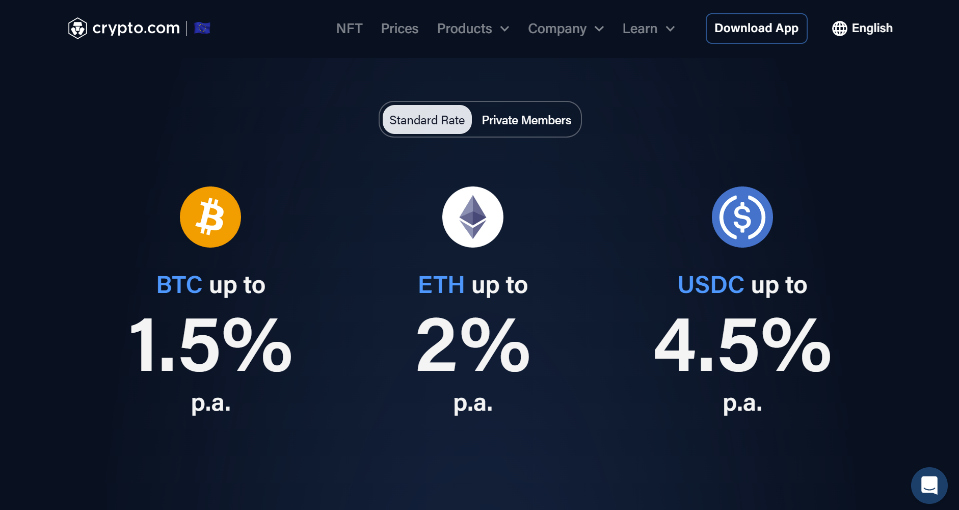Toggle between Standard Rate and Private Members
959x510 pixels.
tap(481, 120)
